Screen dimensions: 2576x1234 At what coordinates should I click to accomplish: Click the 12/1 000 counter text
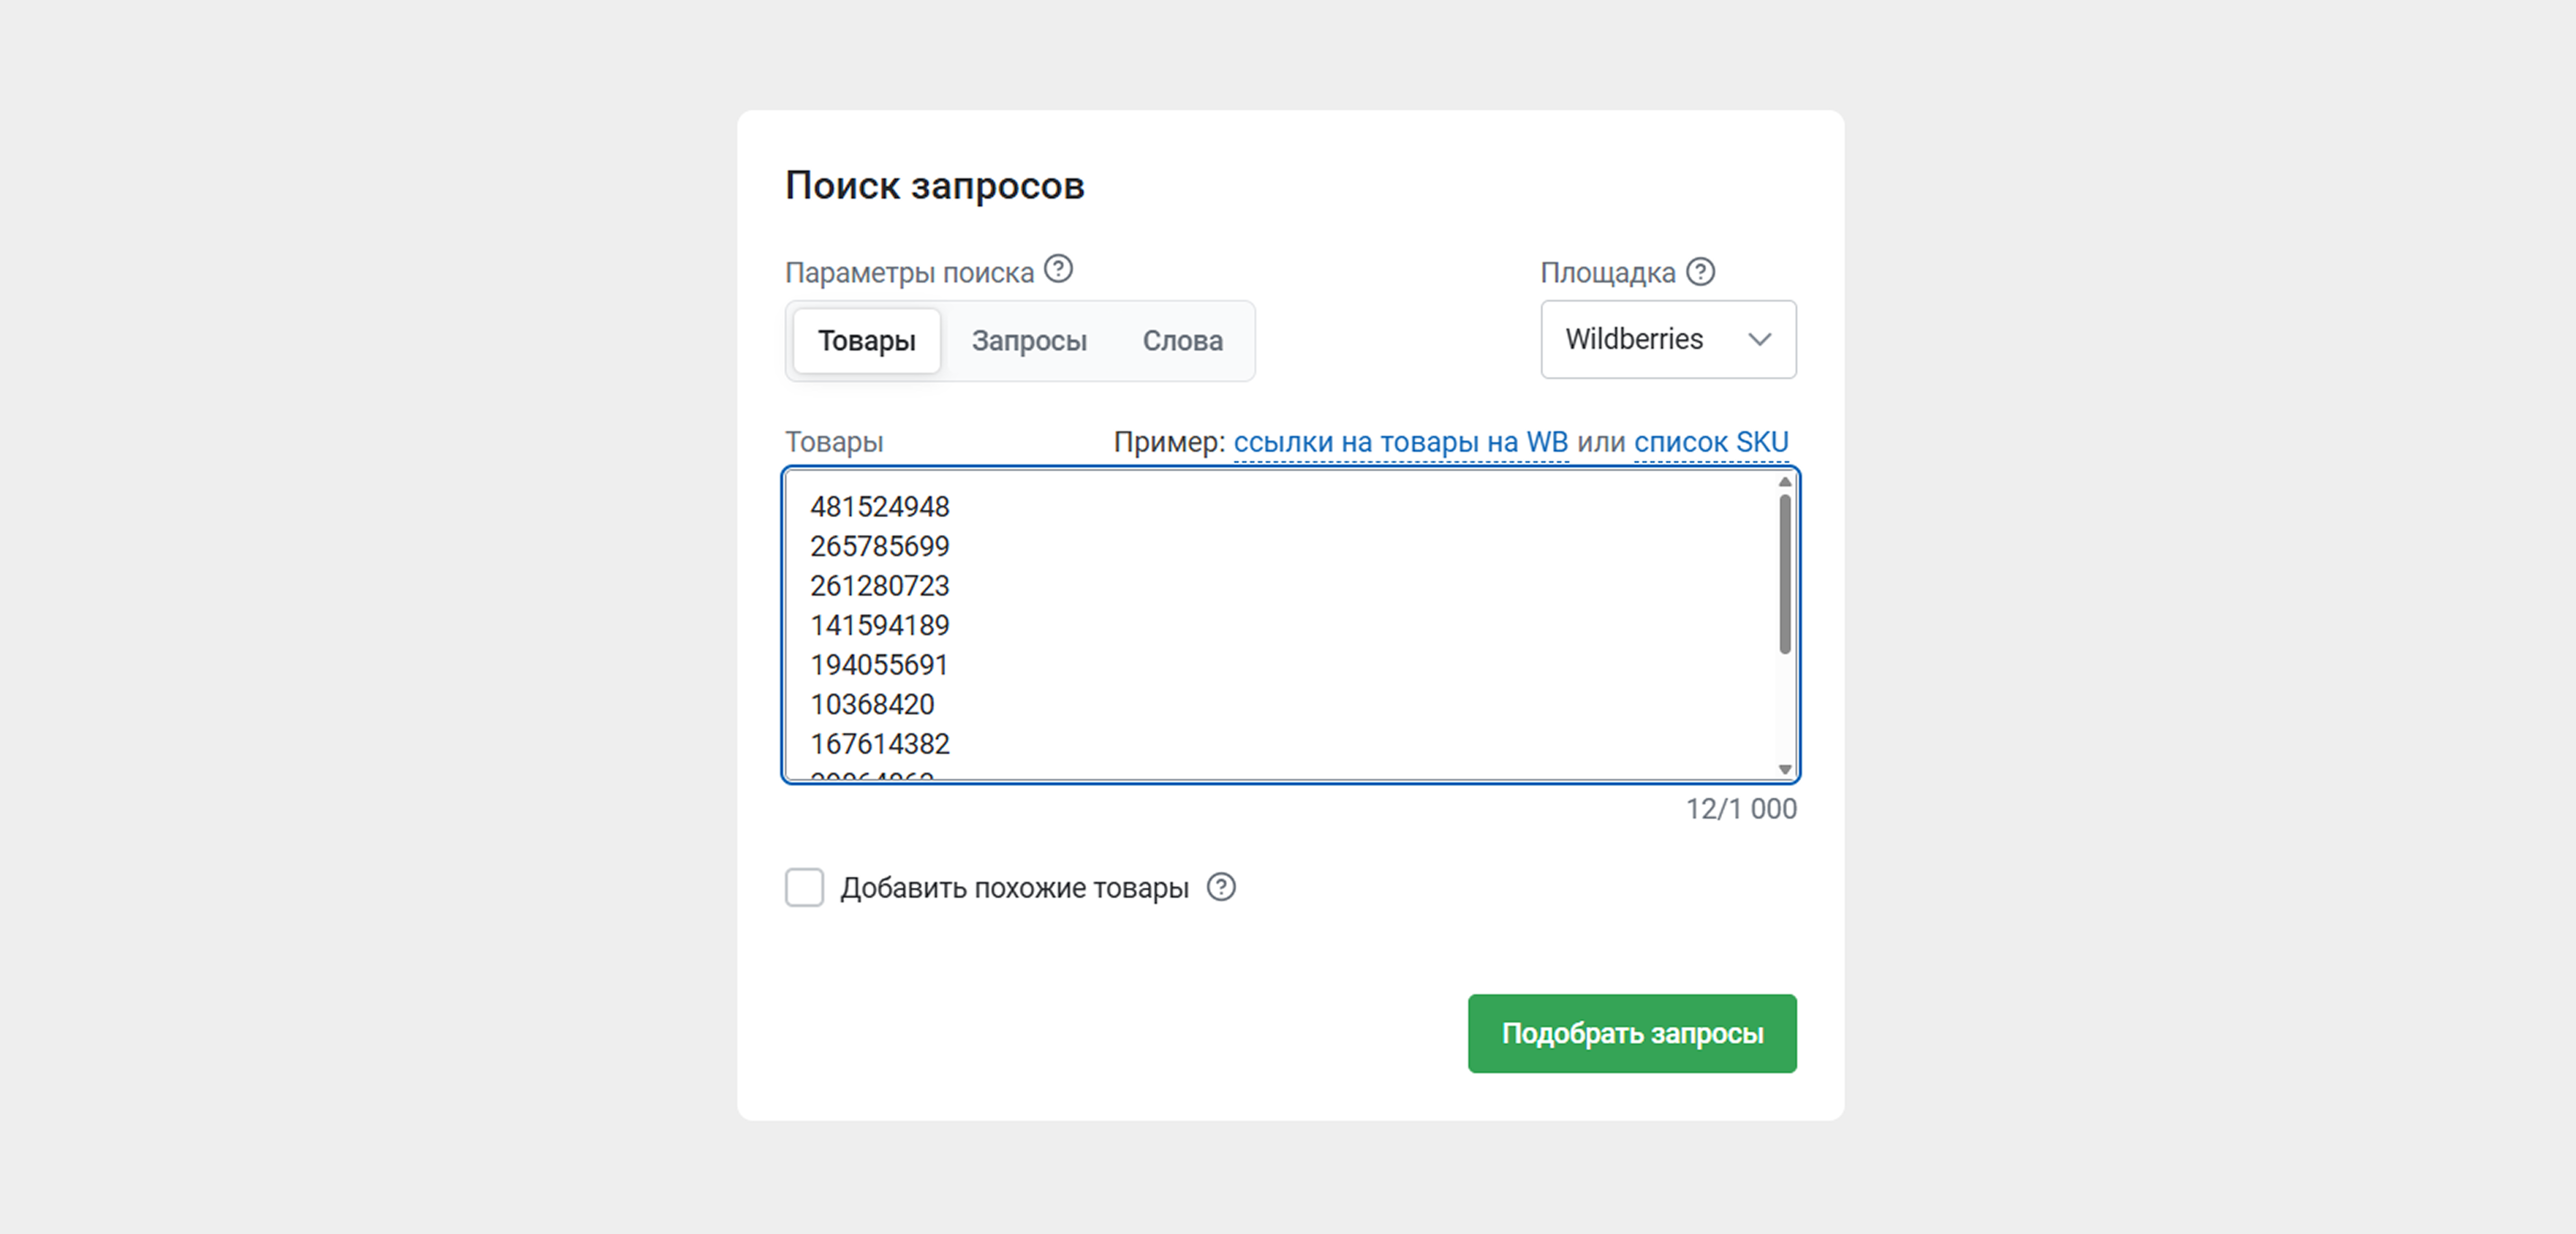tap(1741, 809)
